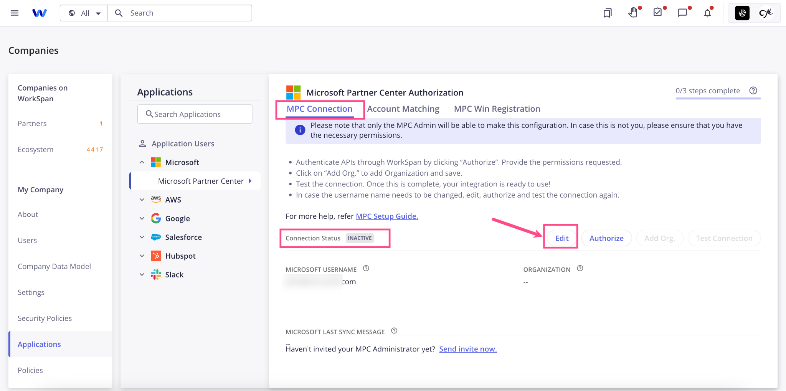Click the Salesforce cloud logo
This screenshot has height=391, width=786.
tap(156, 237)
